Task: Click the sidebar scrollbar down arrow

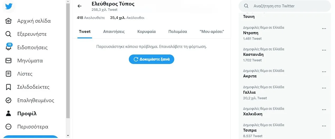Action: (x=68, y=136)
